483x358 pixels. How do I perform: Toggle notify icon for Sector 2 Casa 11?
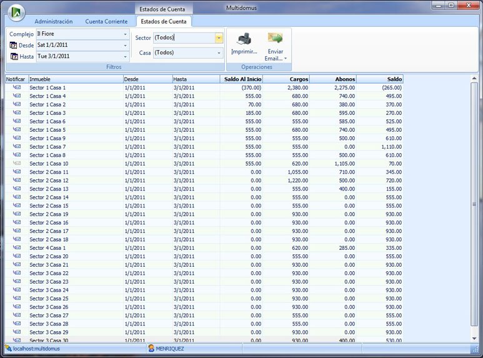[16, 172]
